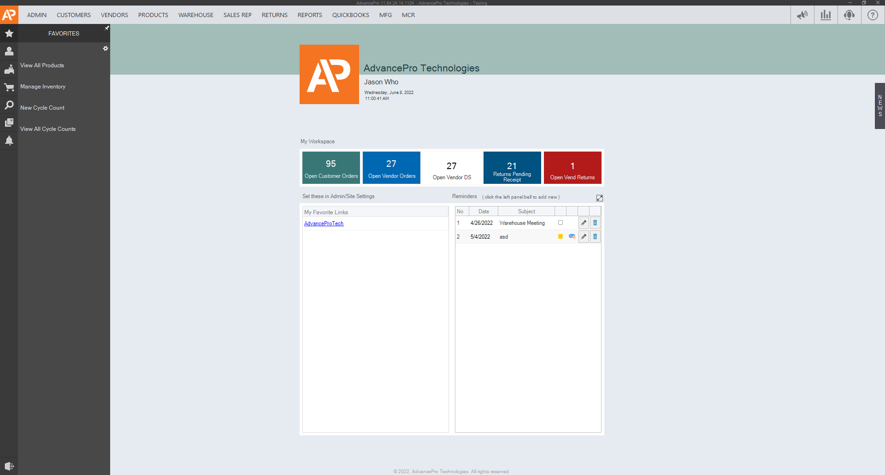
Task: Open the WAREHOUSE menu
Action: (x=195, y=15)
